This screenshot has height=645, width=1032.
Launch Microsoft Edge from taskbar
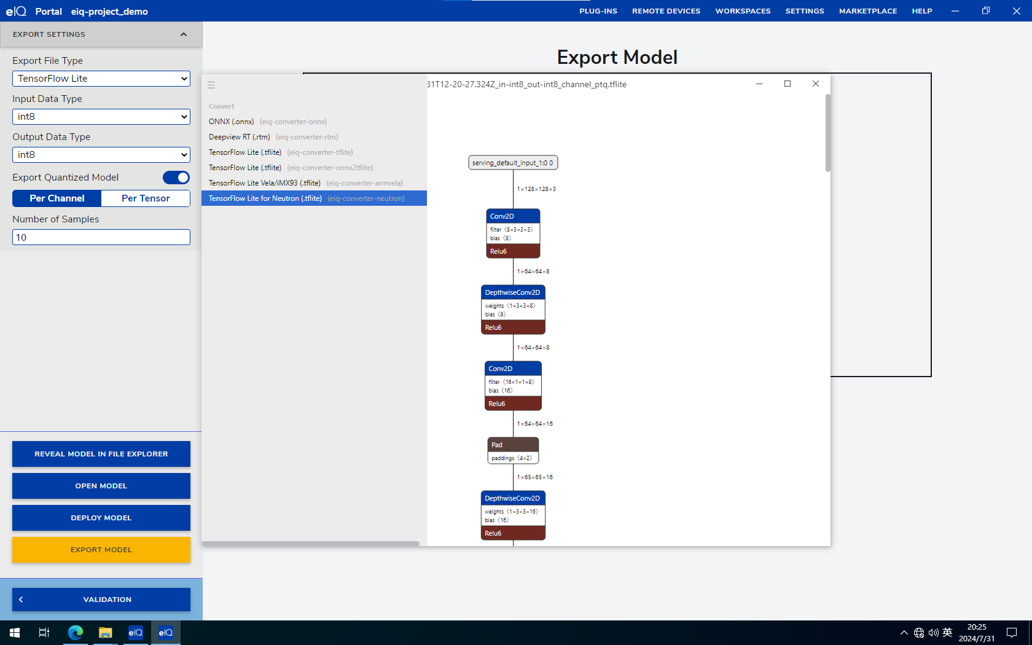tap(75, 633)
